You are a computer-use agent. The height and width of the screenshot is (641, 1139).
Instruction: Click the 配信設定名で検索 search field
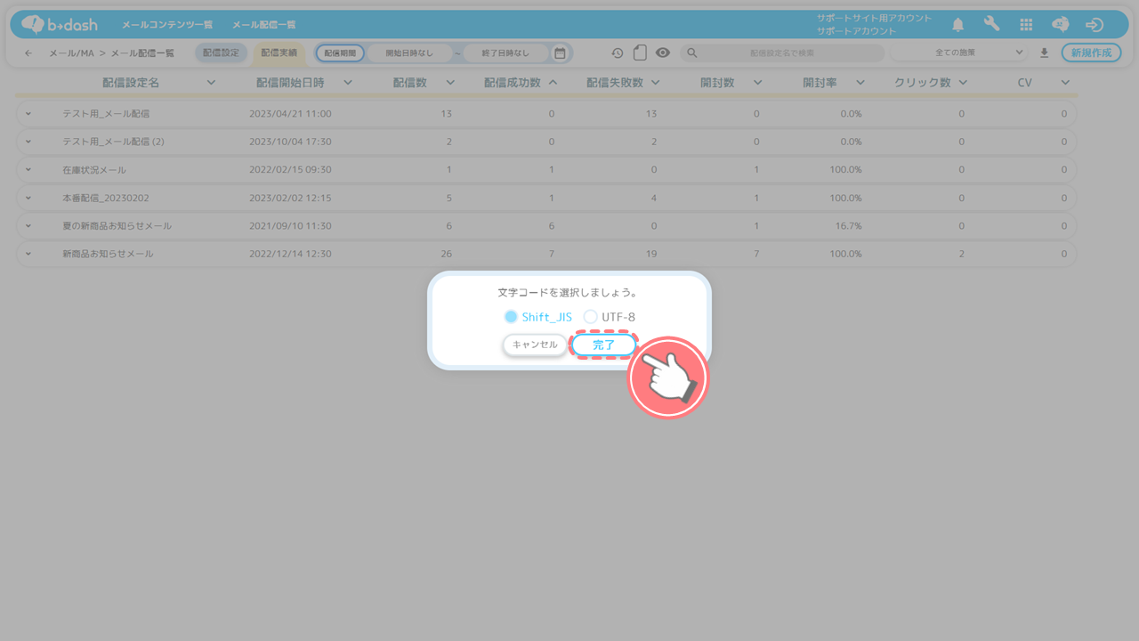point(783,53)
